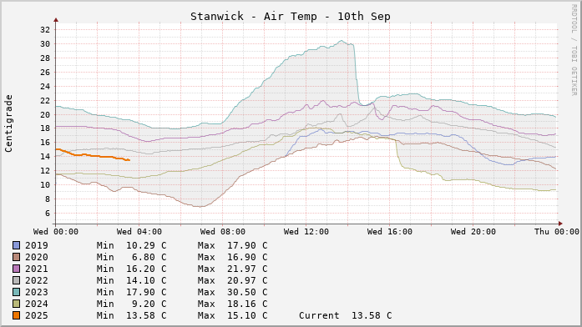
Task: Select the '2020' legend label
Action: click(37, 257)
